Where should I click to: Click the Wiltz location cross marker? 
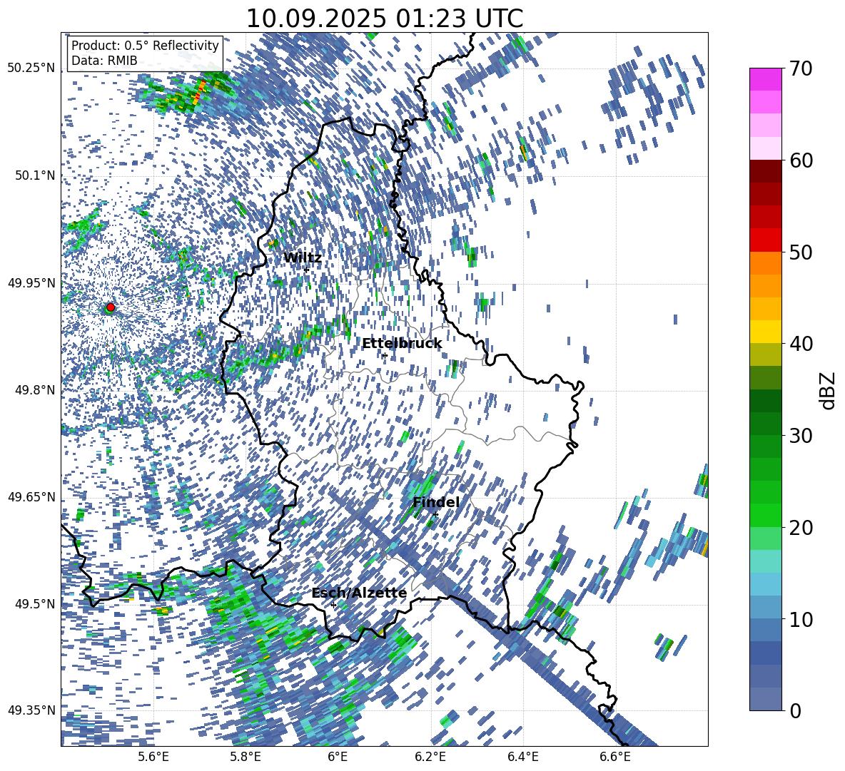pos(307,270)
